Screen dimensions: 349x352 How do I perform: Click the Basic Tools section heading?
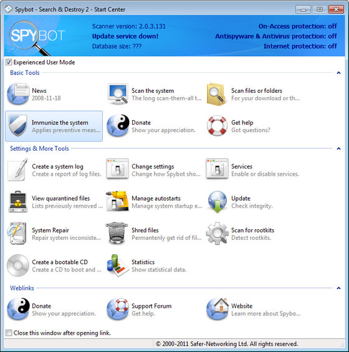[x=25, y=73]
